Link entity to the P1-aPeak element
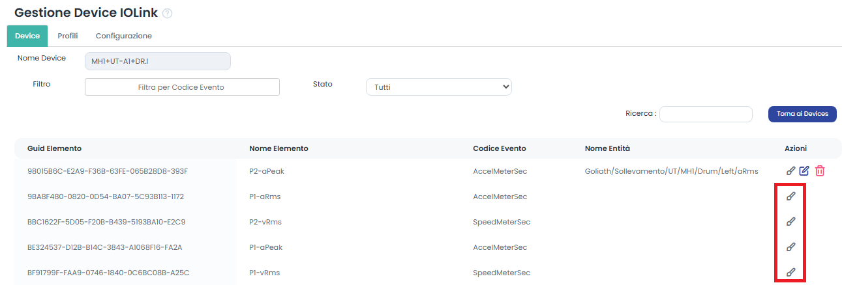Screen dimensions: 842x285 pos(790,247)
